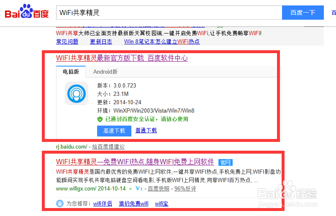Open 百度快照 cached page
336x216 pixels.
[x=159, y=189]
